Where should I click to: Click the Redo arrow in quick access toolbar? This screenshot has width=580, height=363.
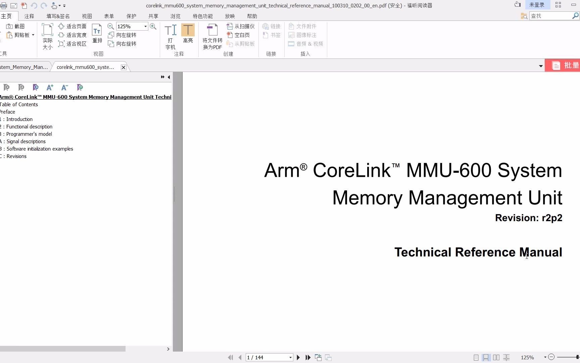pos(44,5)
